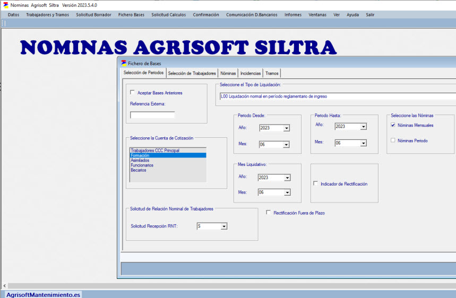Image resolution: width=456 pixels, height=298 pixels.
Task: Open the Informes menu
Action: click(293, 15)
